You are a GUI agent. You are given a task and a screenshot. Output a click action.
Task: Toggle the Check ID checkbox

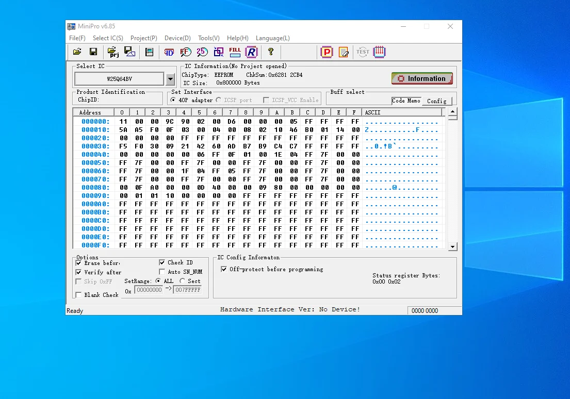(x=162, y=262)
